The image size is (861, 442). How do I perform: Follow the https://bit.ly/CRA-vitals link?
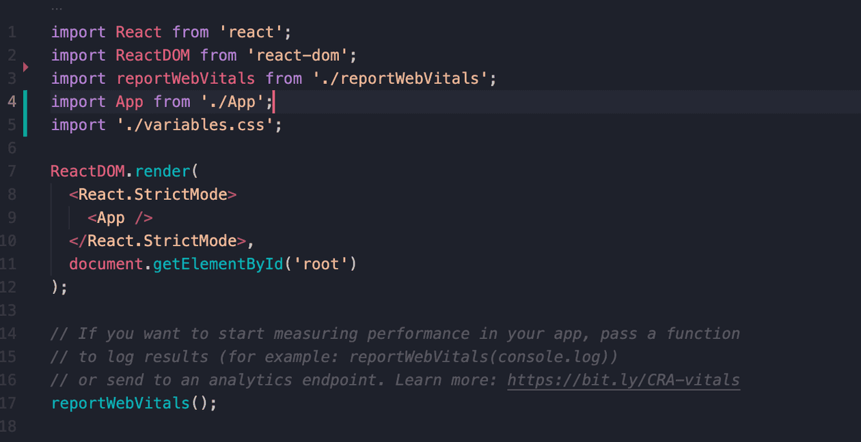pos(623,380)
